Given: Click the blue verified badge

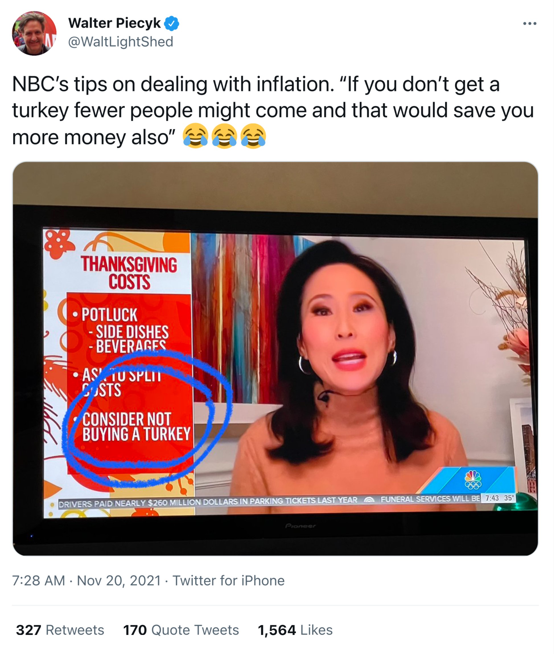Looking at the screenshot, I should click(x=172, y=24).
